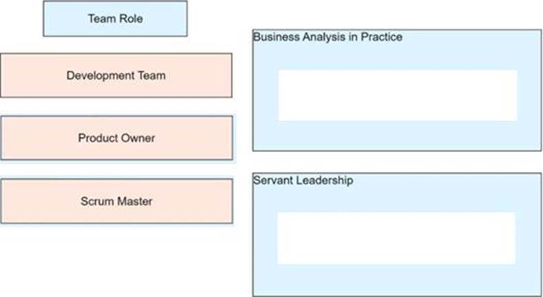Click the "Development Team" text label
Screen dimensions: 543x297
coord(116,75)
